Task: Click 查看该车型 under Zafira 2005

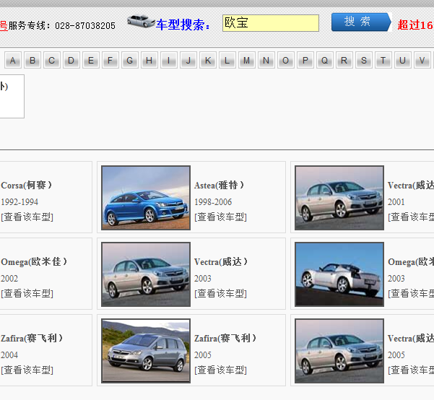Action: (x=220, y=370)
